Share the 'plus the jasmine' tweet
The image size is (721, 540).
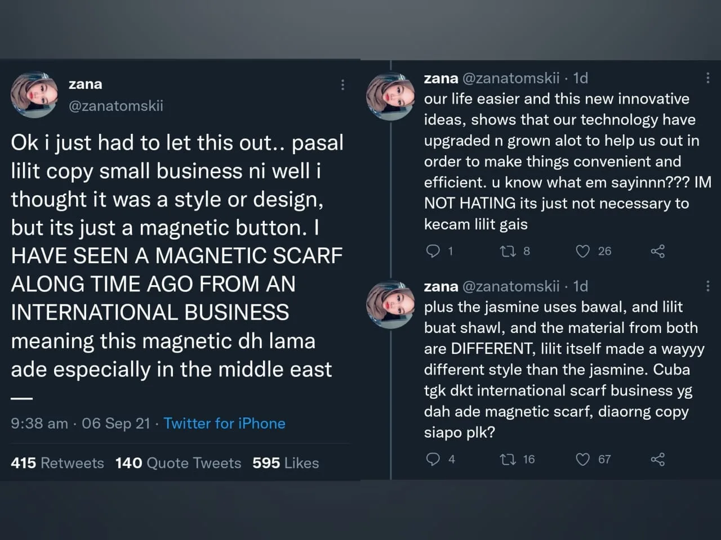click(657, 459)
